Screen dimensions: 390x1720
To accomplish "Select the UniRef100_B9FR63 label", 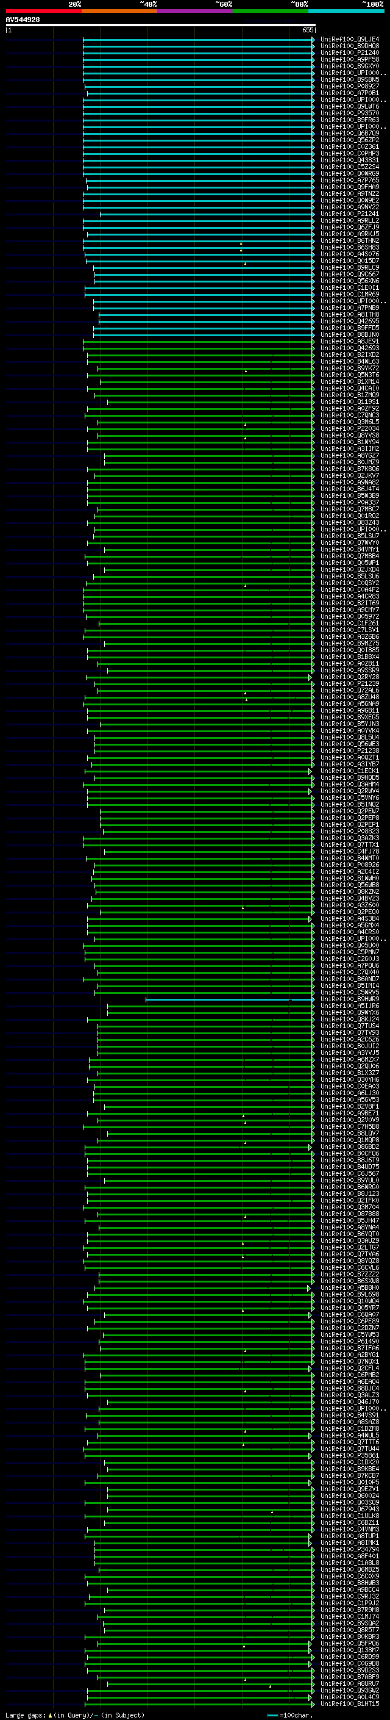I will [350, 120].
